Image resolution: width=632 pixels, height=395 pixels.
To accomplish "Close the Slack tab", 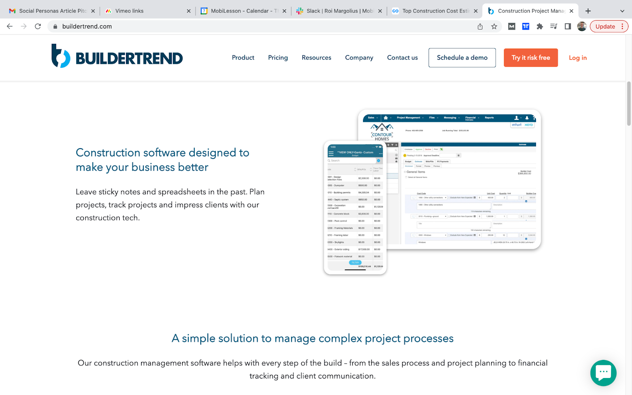I will coord(380,11).
